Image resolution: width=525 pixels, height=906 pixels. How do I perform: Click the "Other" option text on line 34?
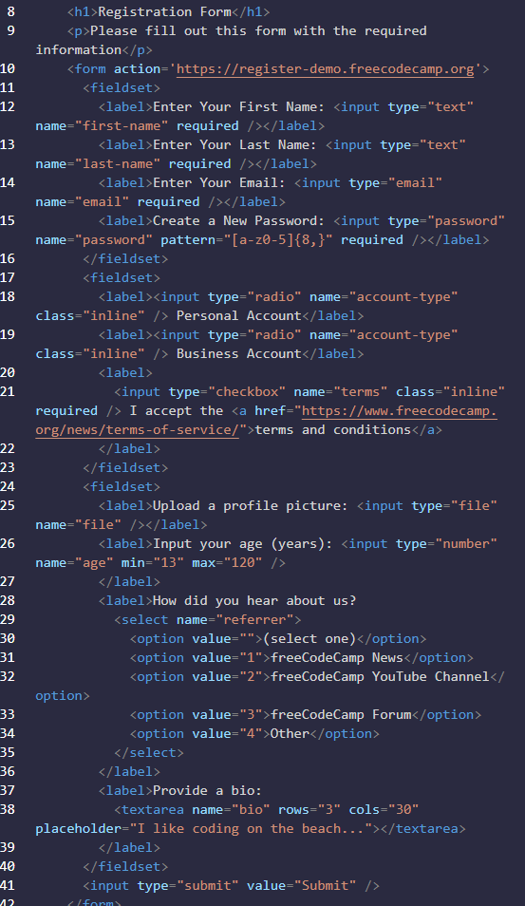(290, 734)
